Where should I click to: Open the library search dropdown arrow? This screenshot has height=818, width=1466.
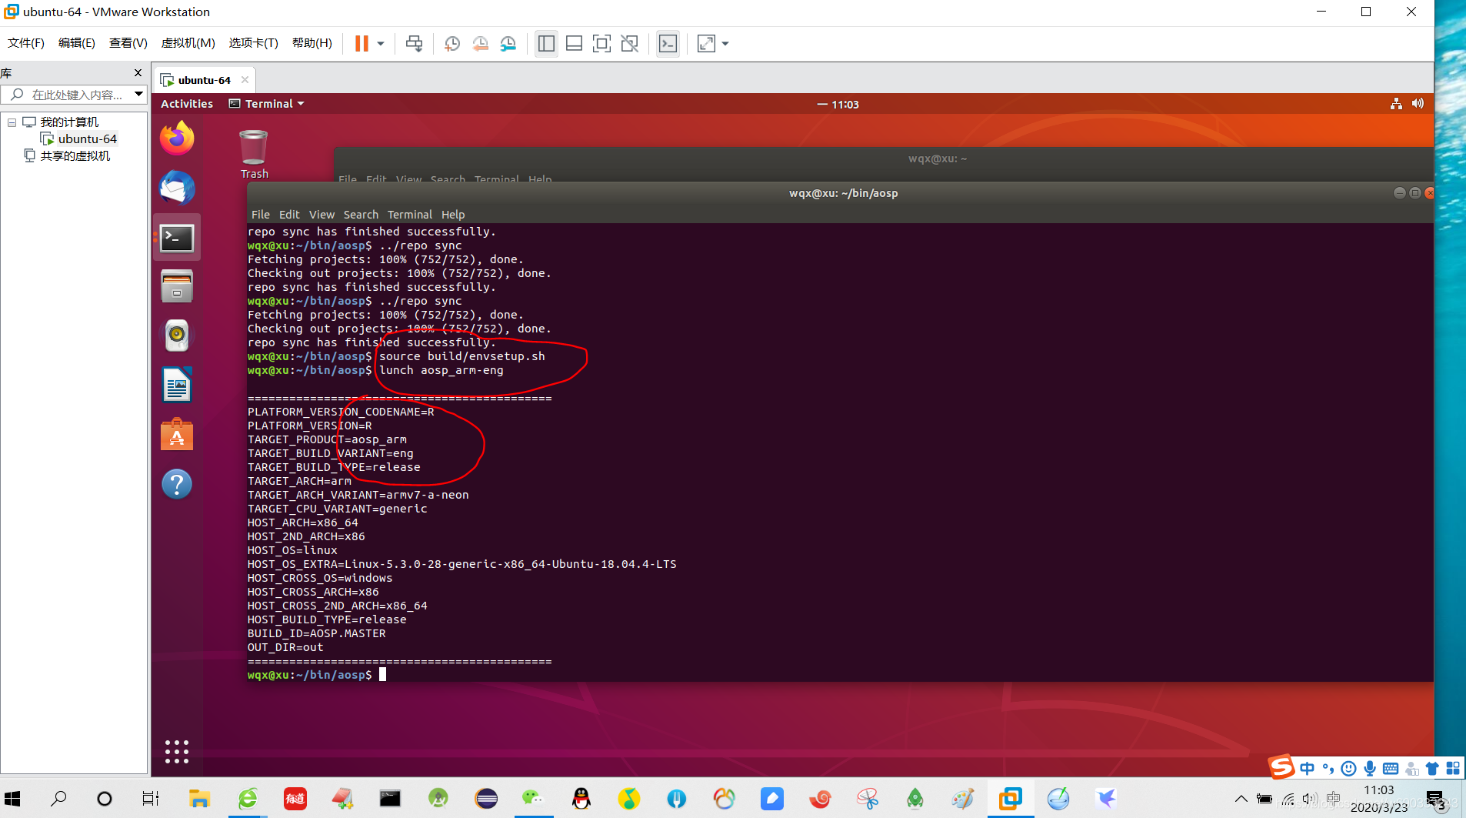click(x=138, y=95)
